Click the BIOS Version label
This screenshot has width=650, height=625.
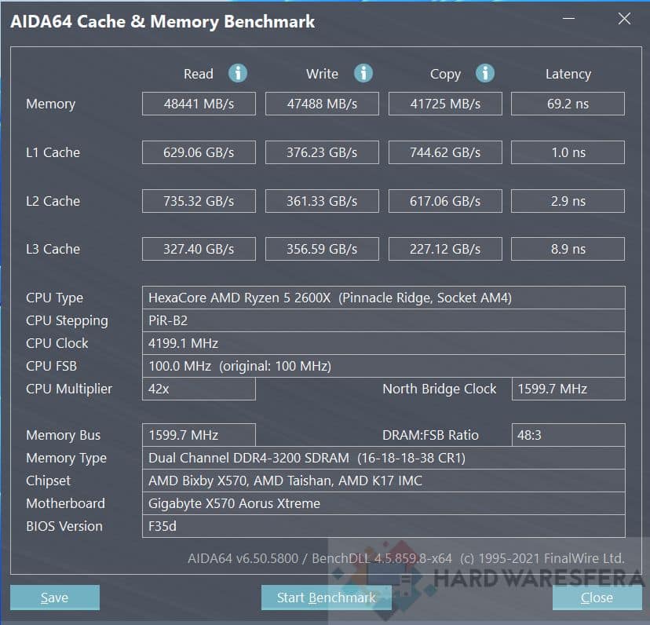tap(64, 526)
